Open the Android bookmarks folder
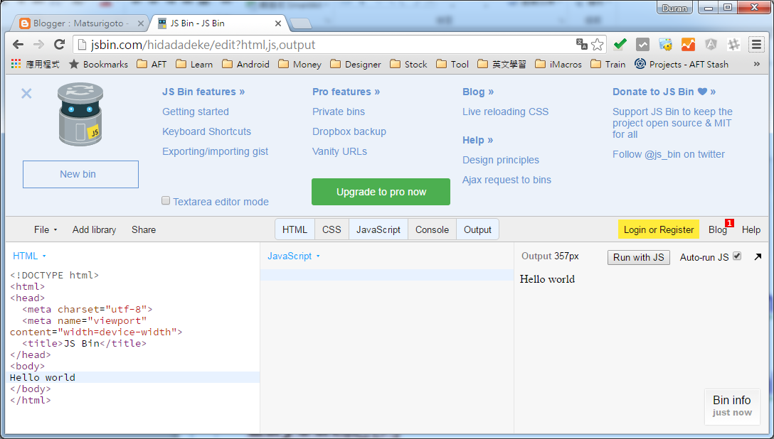This screenshot has height=439, width=774. coord(246,64)
